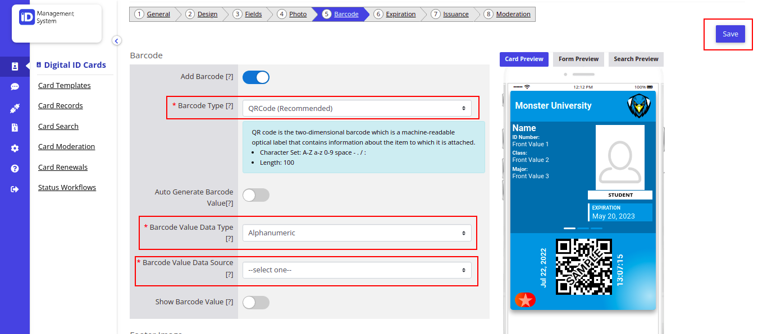Open the settings gear icon

click(15, 149)
